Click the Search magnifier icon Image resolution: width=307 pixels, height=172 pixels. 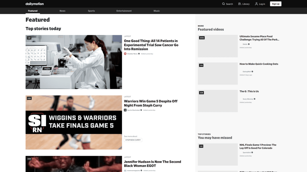(223, 4)
